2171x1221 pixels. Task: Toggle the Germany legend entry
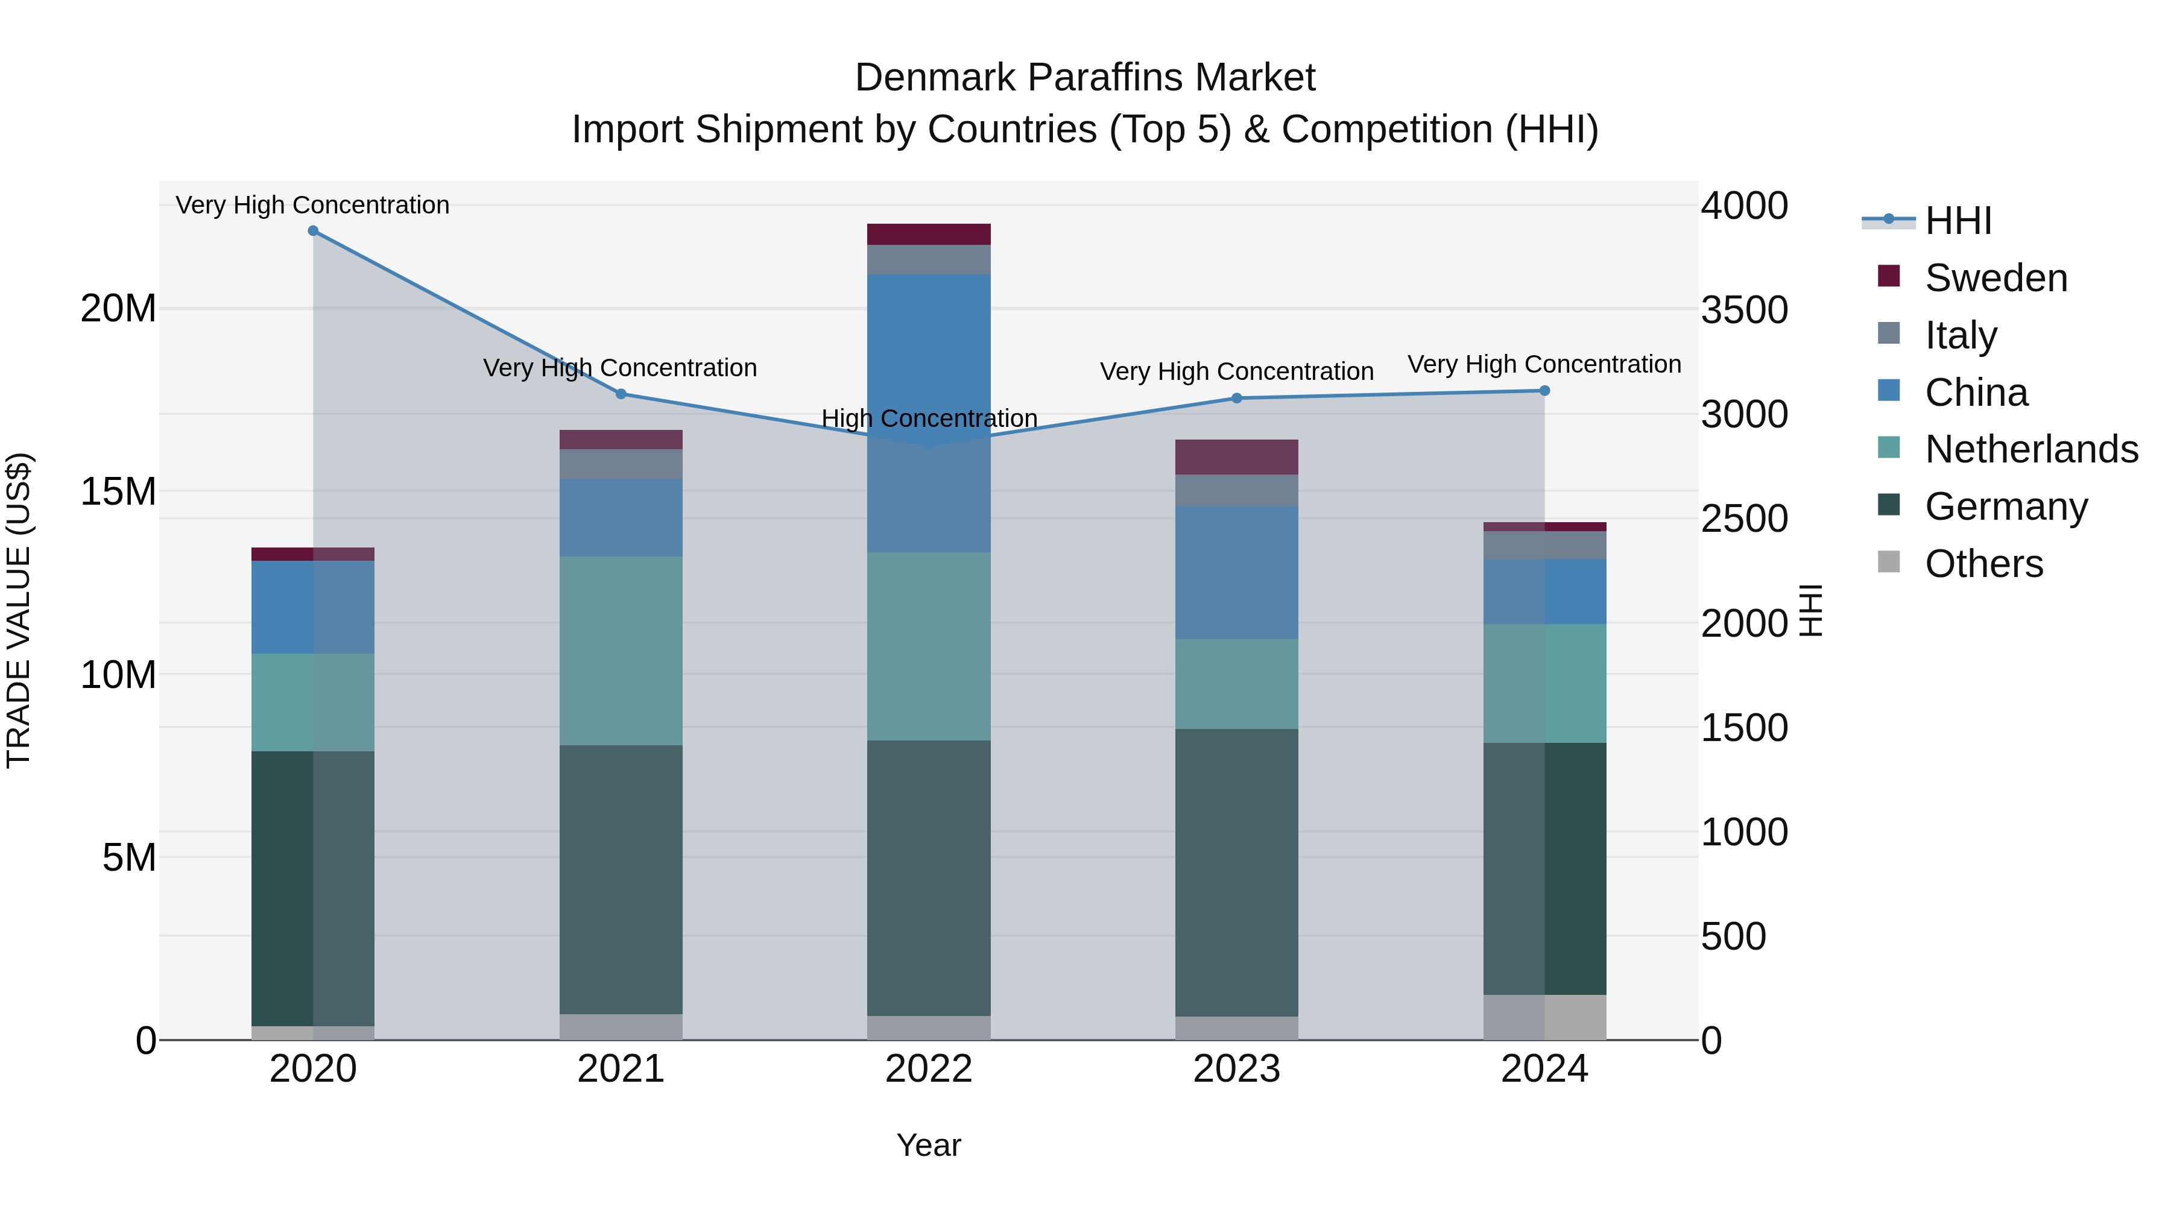click(x=1982, y=506)
